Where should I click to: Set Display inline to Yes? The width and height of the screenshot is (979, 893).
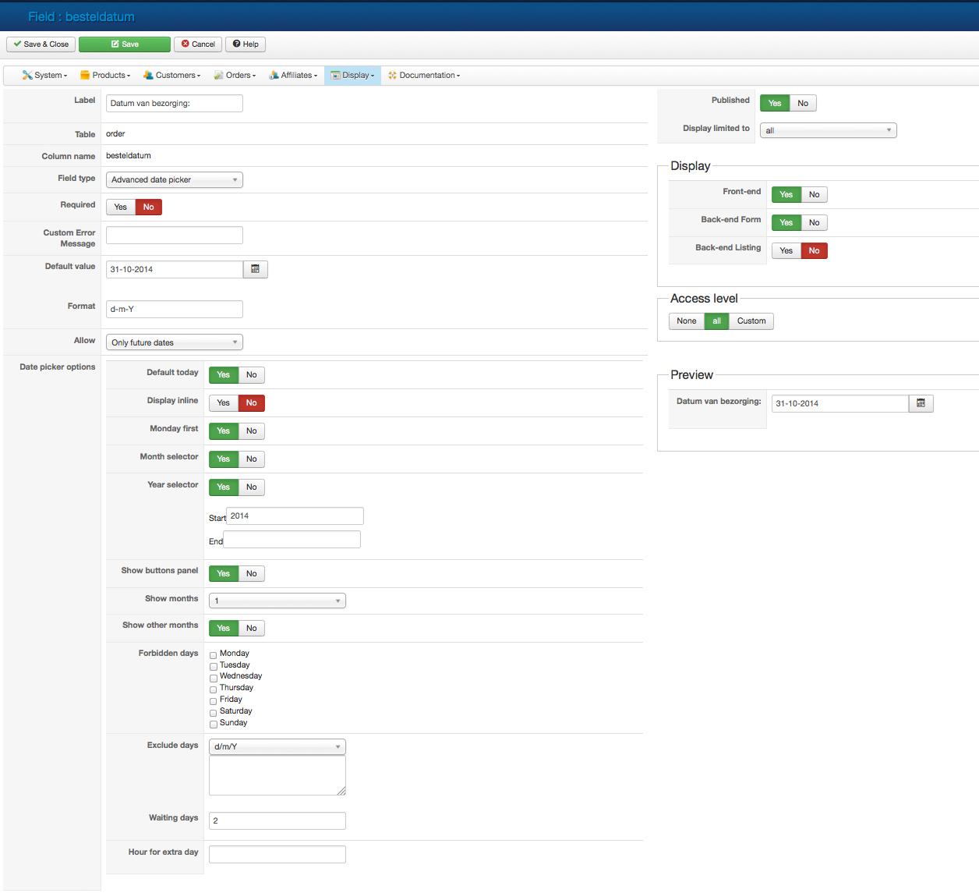(x=224, y=402)
